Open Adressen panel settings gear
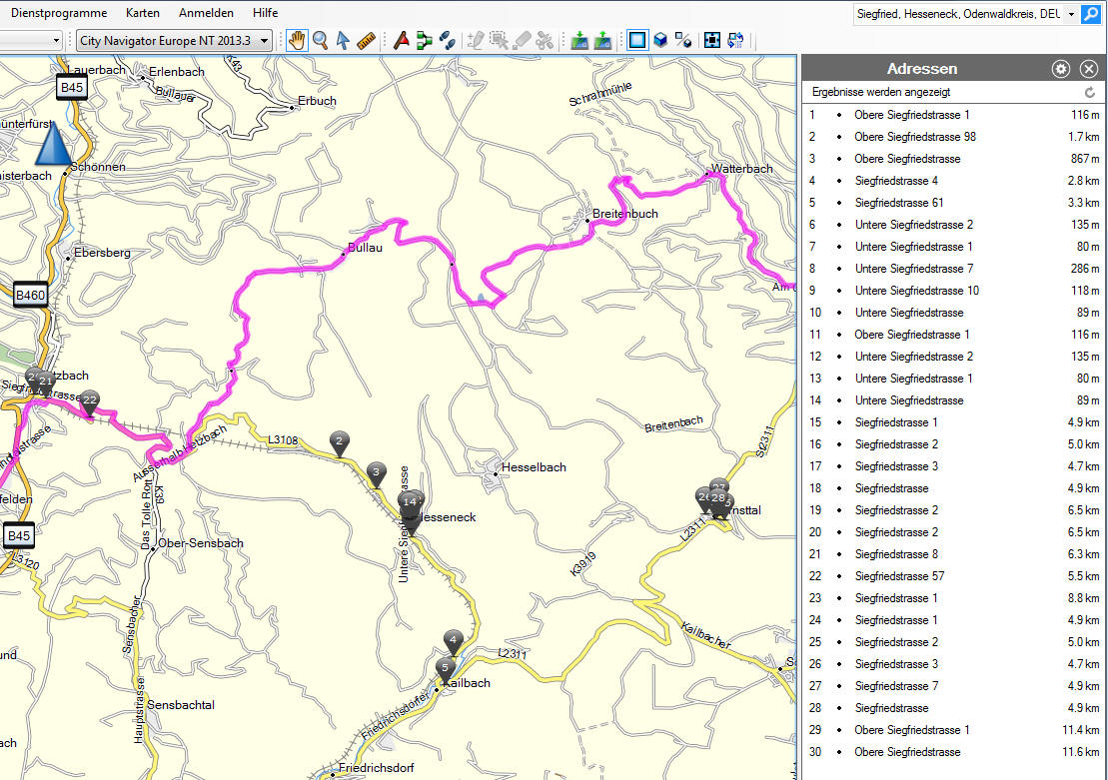Viewport: 1108px width, 780px height. point(1061,69)
